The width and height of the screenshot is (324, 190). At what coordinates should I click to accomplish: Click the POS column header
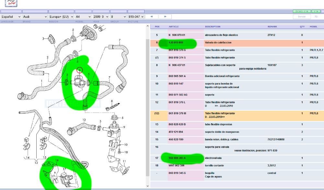click(x=157, y=27)
